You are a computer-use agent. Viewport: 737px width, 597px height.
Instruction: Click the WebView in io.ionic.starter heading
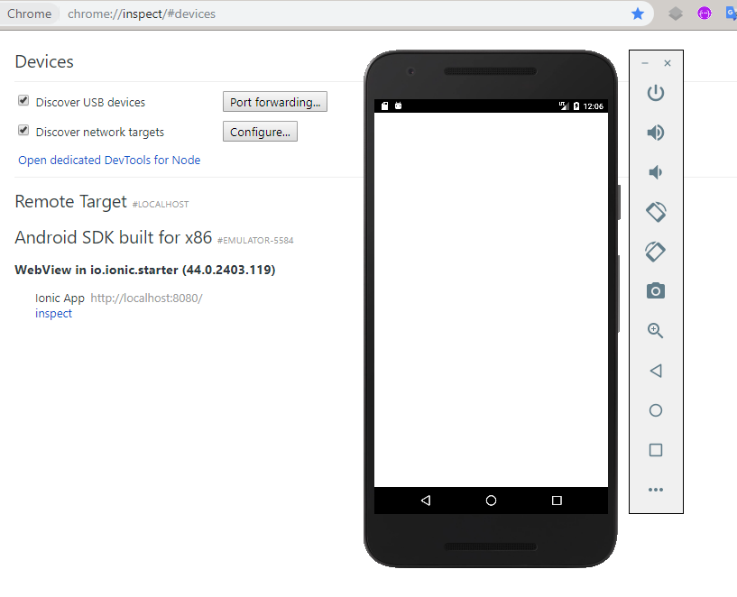(144, 270)
